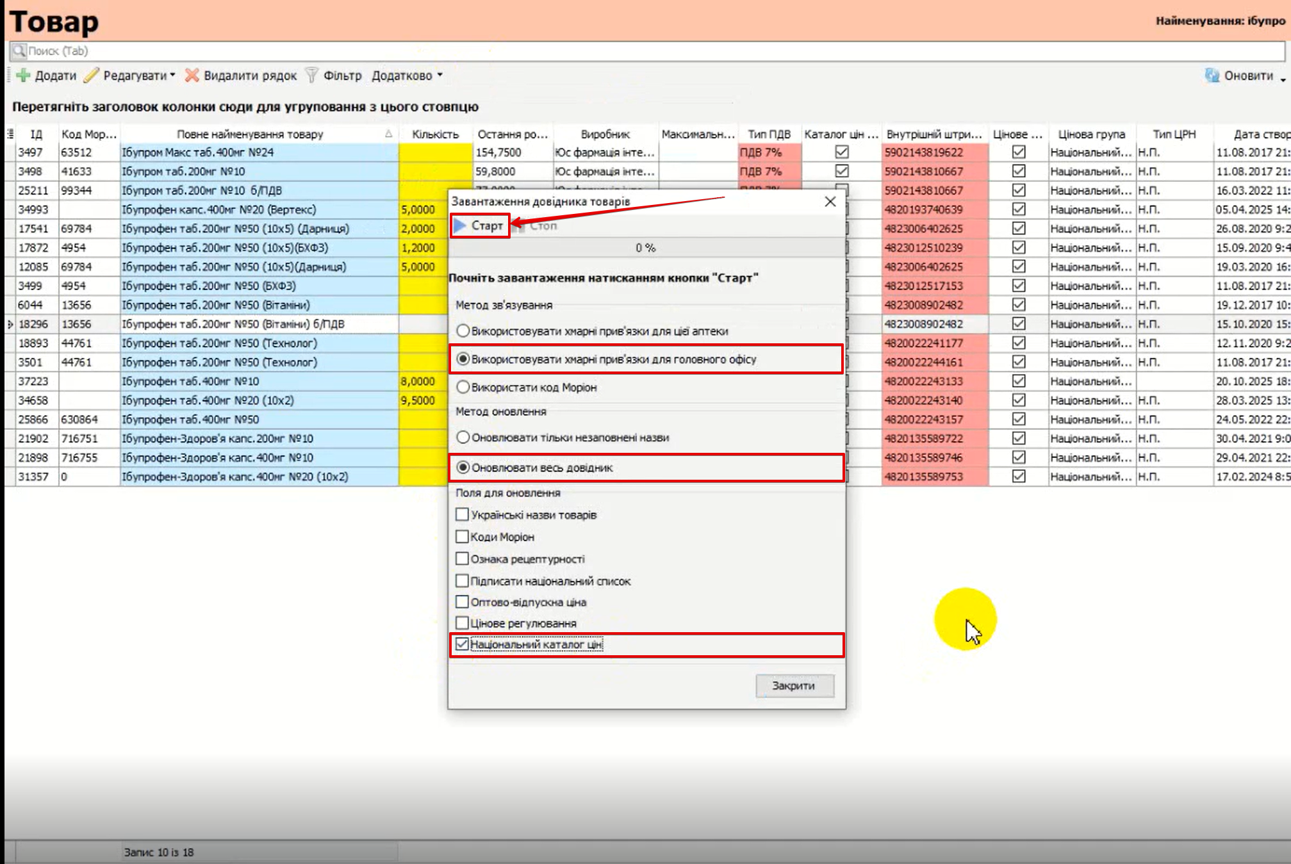
Task: Expand the Додатково dropdown menu
Action: tap(440, 75)
